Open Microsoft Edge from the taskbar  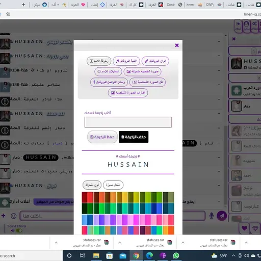click(x=149, y=255)
